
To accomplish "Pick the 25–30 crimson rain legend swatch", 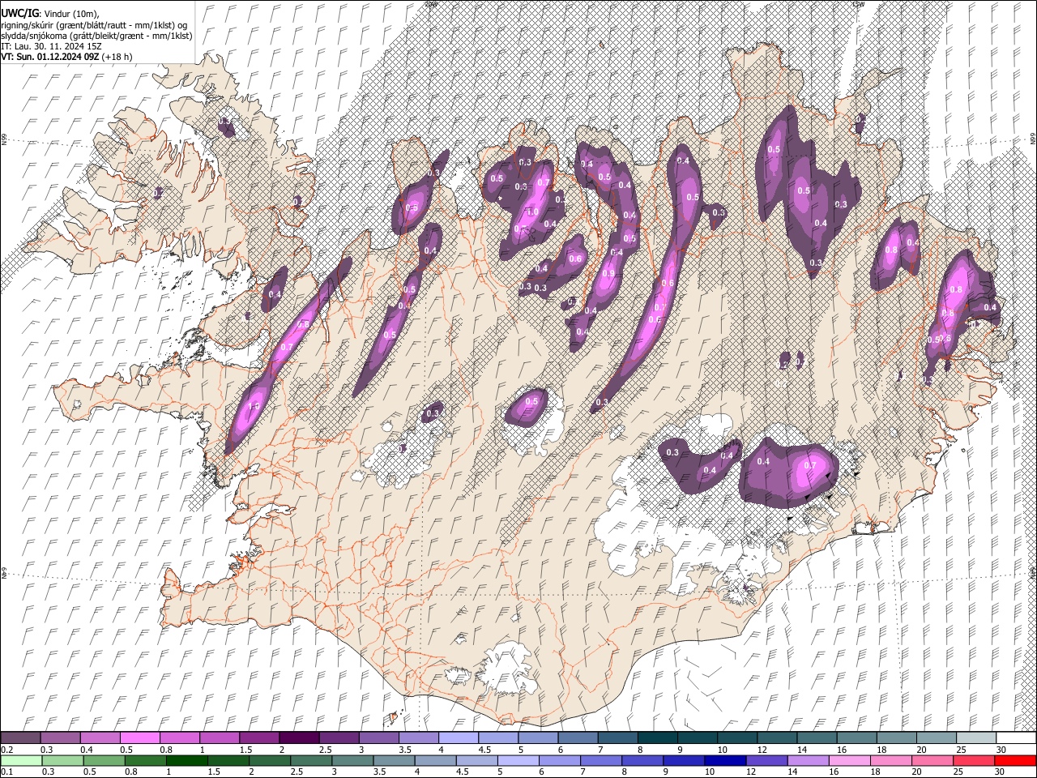I will click(973, 761).
